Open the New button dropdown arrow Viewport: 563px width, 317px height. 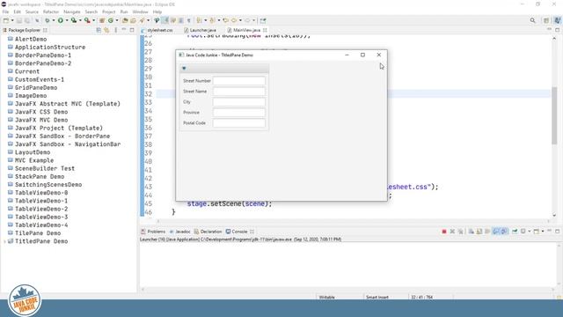(x=12, y=20)
